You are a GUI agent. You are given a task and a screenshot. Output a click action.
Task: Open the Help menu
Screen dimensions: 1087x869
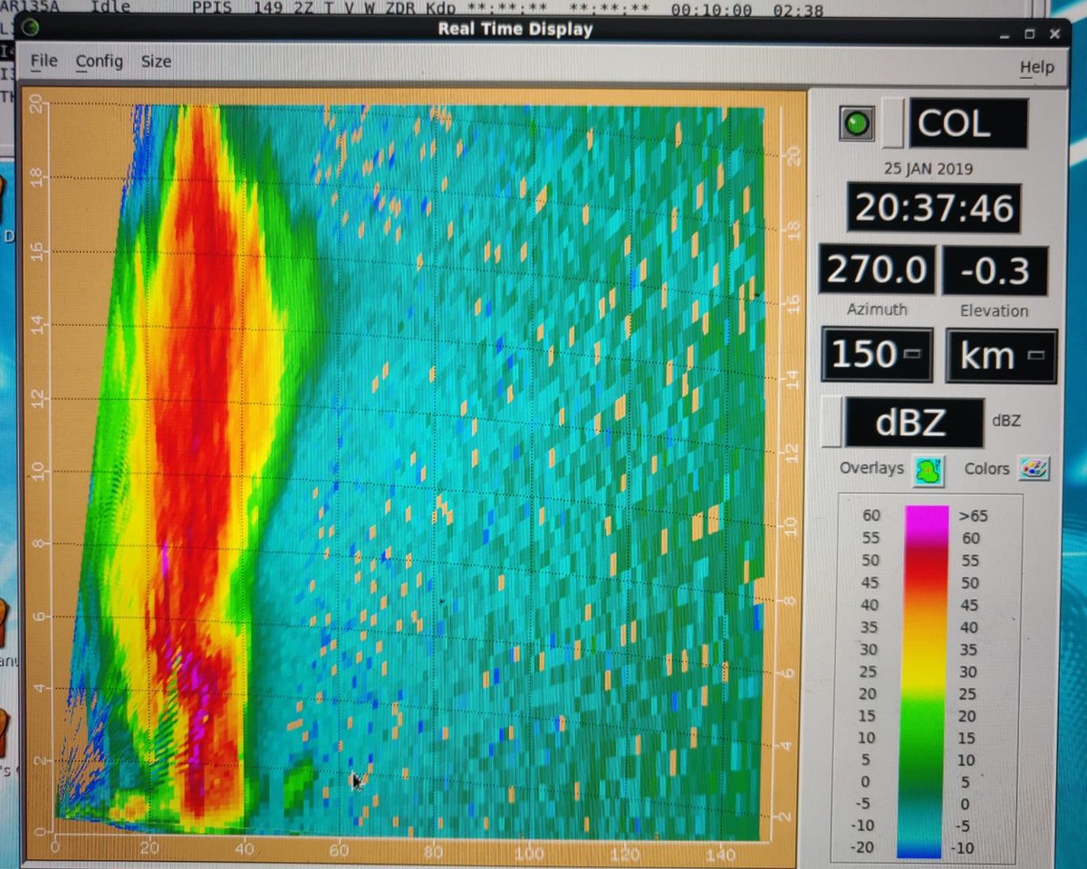click(1037, 67)
